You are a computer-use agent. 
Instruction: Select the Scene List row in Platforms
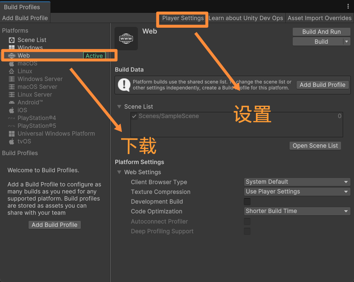[x=55, y=40]
